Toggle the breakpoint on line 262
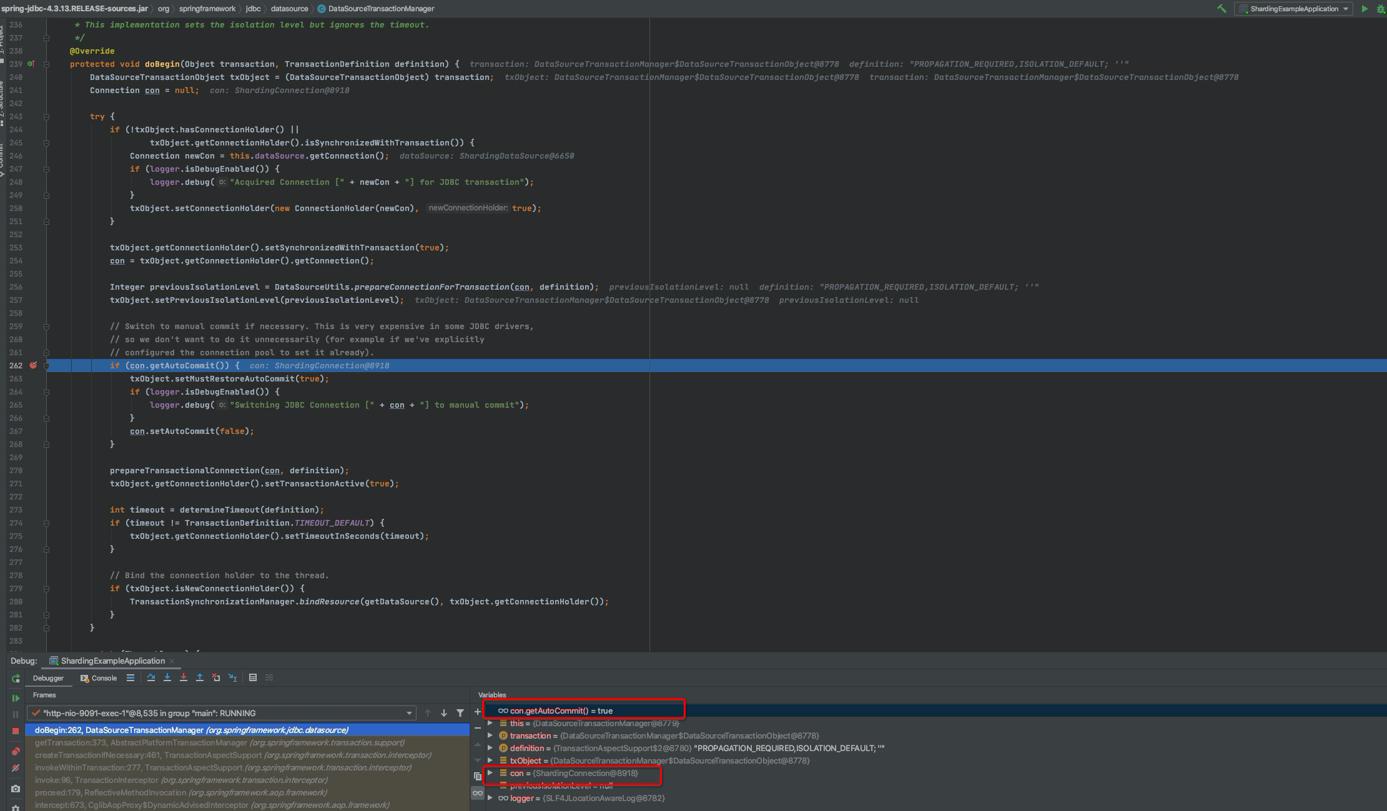Image resolution: width=1387 pixels, height=811 pixels. 34,366
